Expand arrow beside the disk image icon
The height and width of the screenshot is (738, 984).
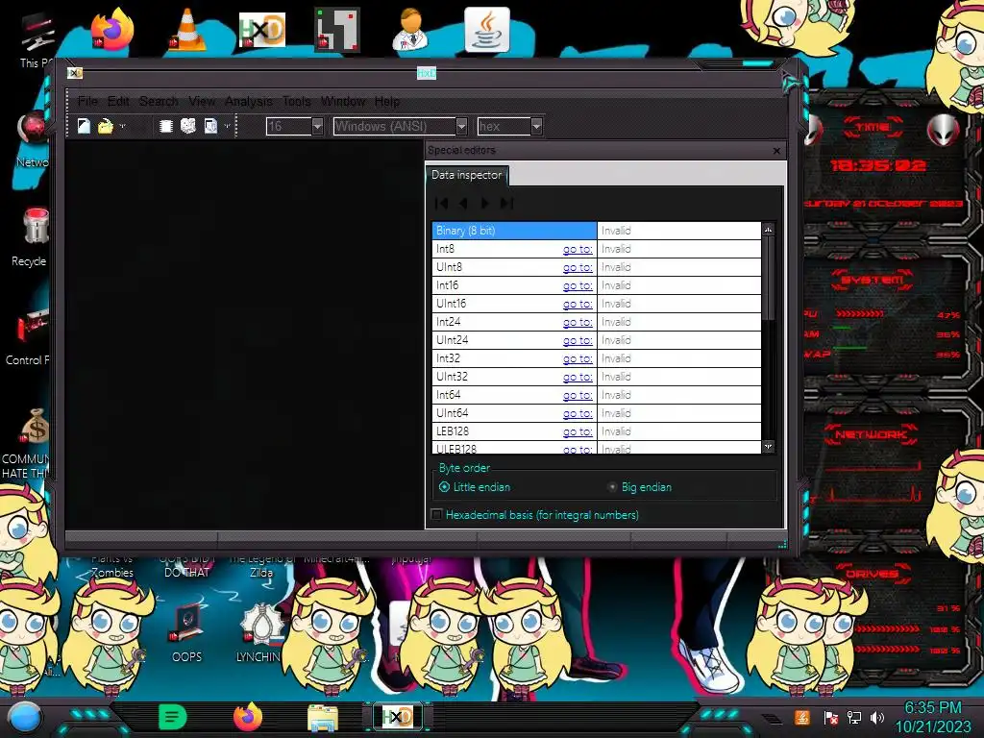click(227, 126)
